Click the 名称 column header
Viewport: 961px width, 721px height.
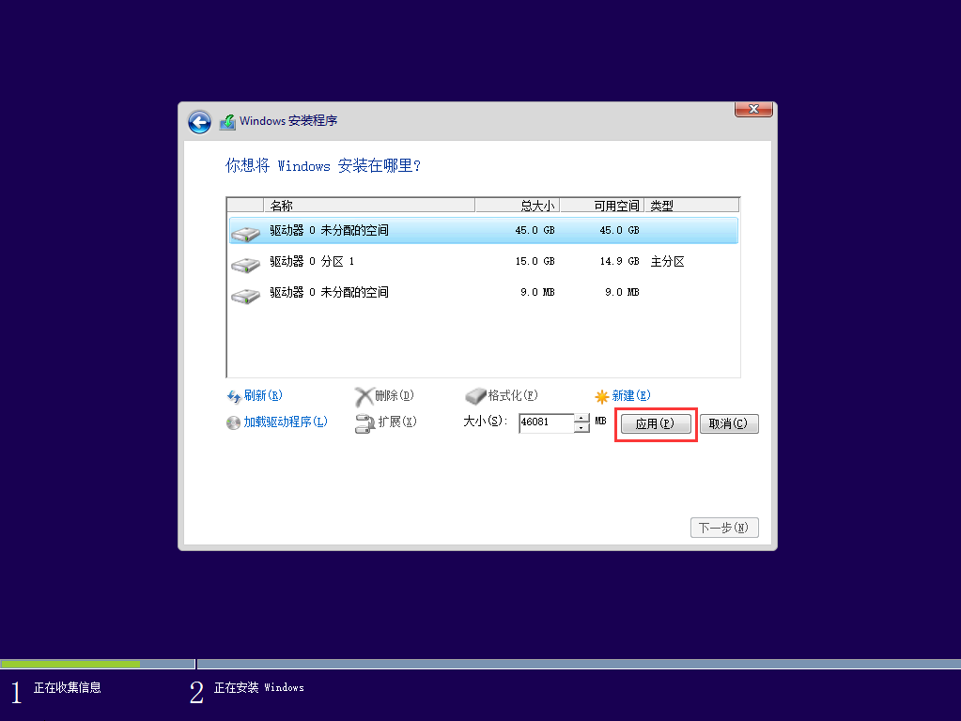(369, 206)
